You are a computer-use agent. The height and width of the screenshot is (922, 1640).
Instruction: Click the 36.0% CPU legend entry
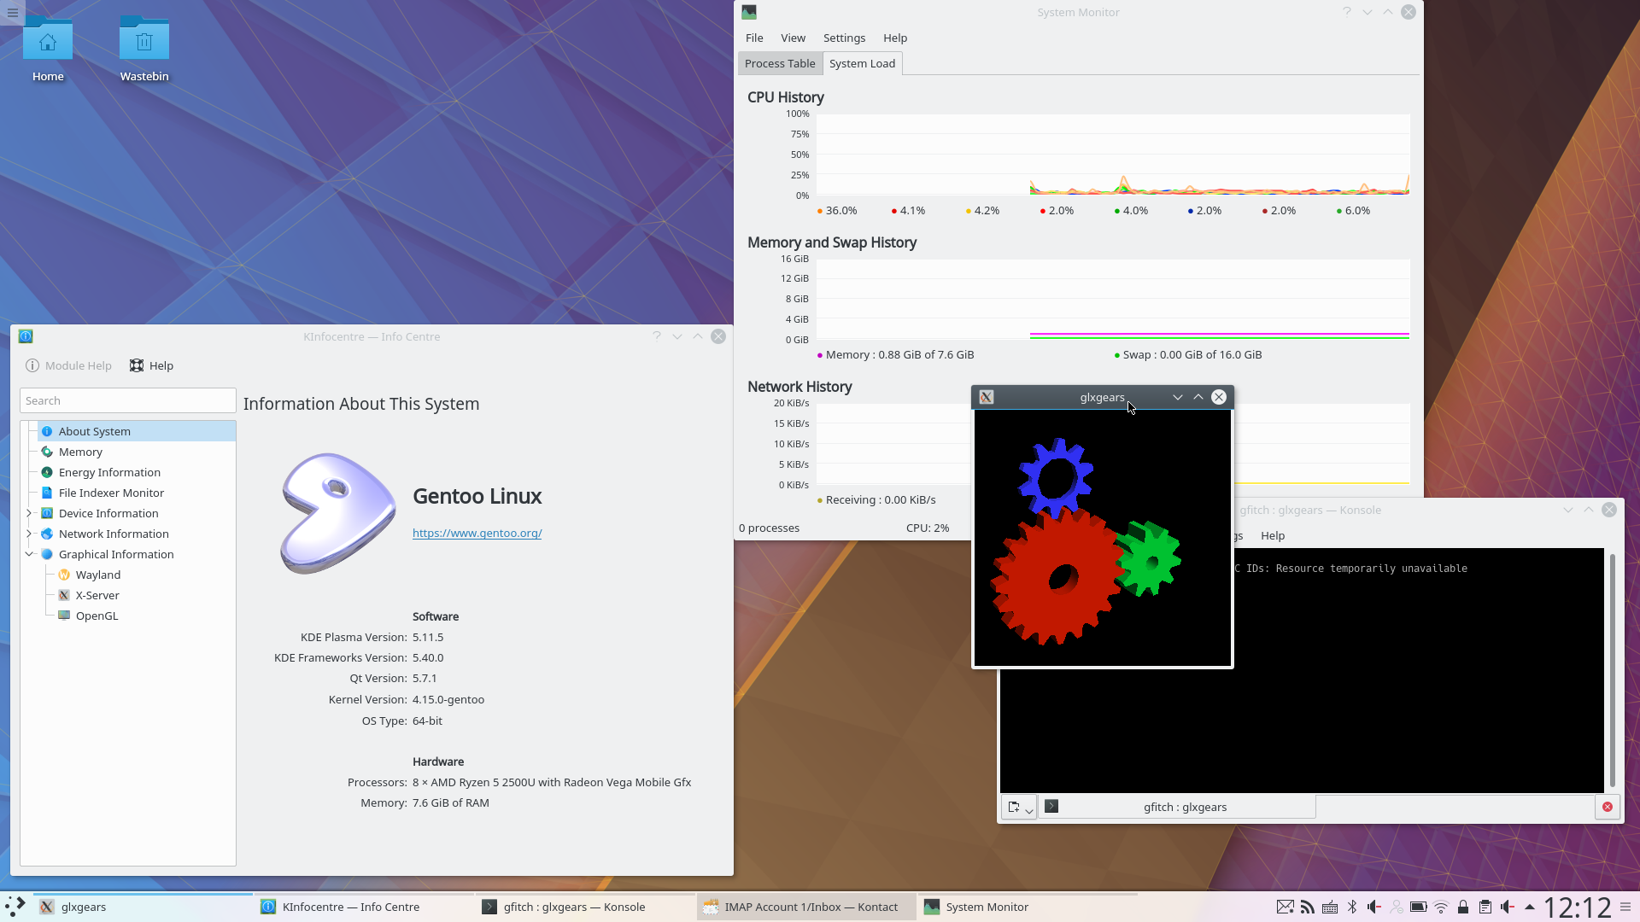pyautogui.click(x=837, y=210)
